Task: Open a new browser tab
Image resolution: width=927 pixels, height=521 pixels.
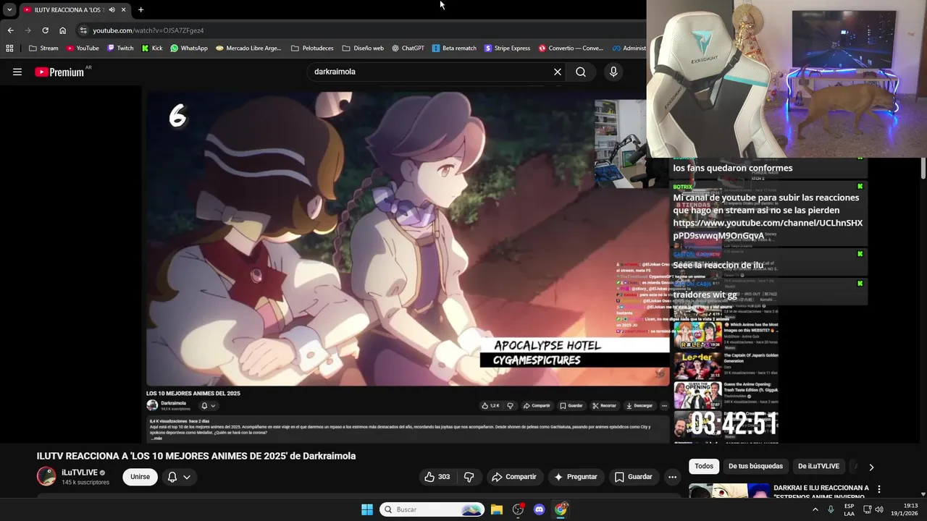Action: pyautogui.click(x=140, y=10)
